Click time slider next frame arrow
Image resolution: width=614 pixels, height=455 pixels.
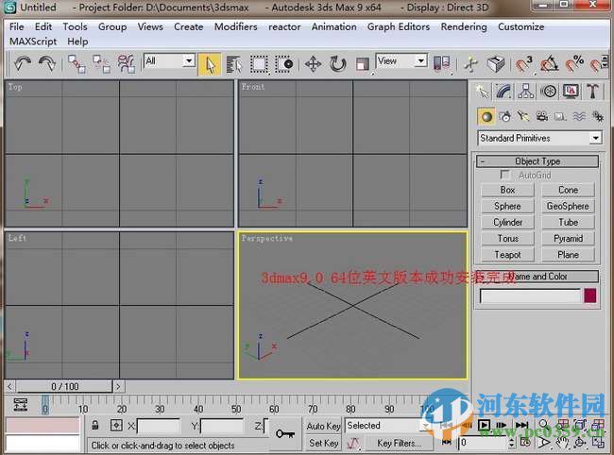point(119,386)
